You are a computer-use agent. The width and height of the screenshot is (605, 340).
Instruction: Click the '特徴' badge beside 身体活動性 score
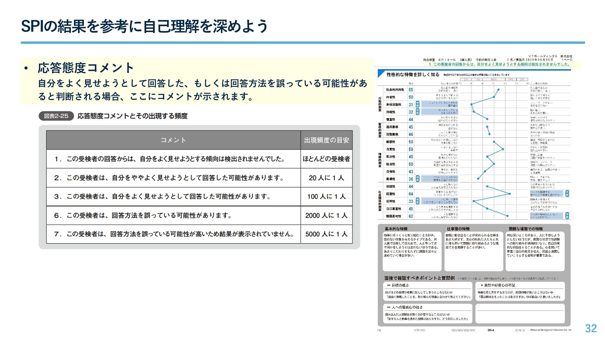[x=418, y=104]
